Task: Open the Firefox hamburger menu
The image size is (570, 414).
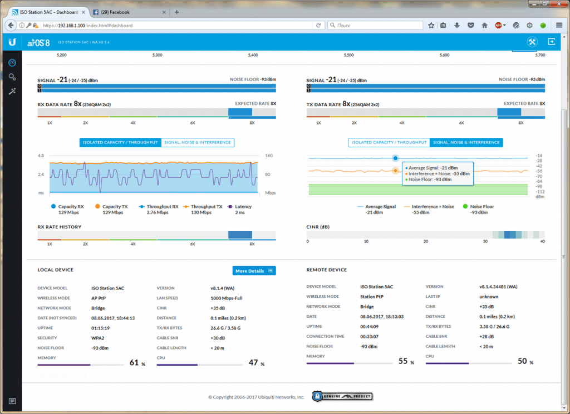Action: [x=558, y=25]
